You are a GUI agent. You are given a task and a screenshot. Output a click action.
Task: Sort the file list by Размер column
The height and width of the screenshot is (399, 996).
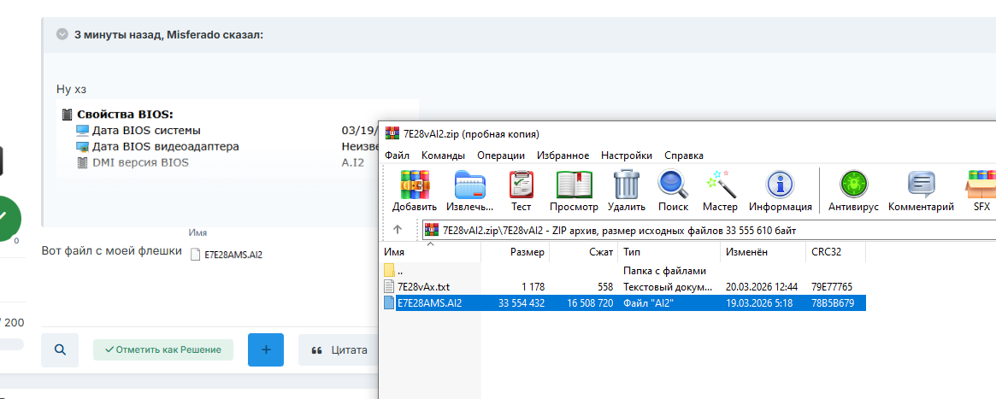[527, 252]
